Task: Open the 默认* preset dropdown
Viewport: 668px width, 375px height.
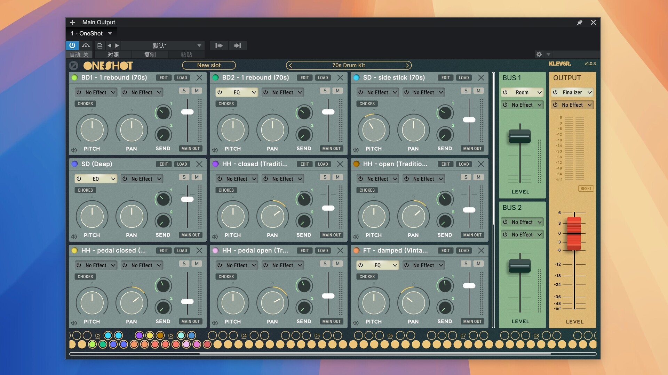Action: tap(162, 45)
